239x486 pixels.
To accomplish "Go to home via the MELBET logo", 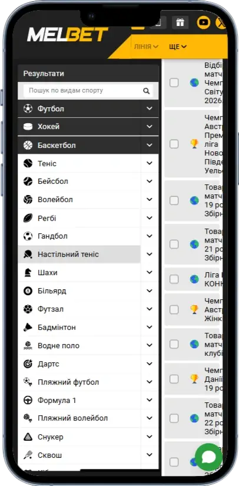I will click(68, 34).
